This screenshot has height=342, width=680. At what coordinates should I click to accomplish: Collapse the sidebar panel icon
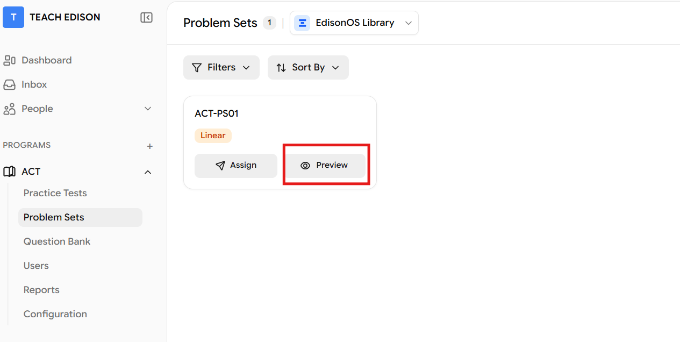146,18
